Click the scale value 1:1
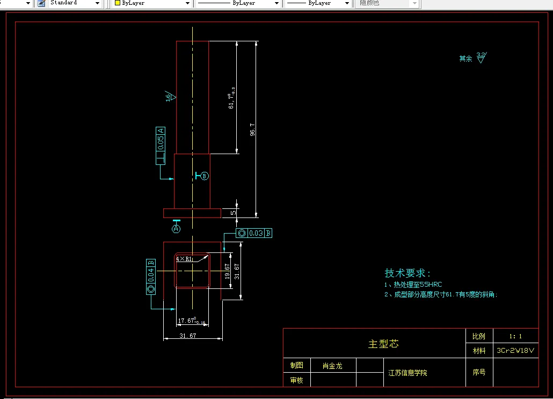Viewport: 553px width, 399px height. pyautogui.click(x=515, y=336)
